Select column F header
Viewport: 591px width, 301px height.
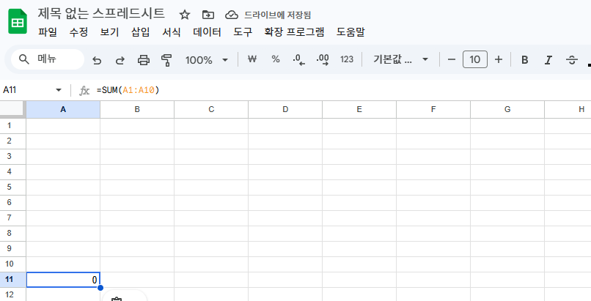[x=433, y=110]
